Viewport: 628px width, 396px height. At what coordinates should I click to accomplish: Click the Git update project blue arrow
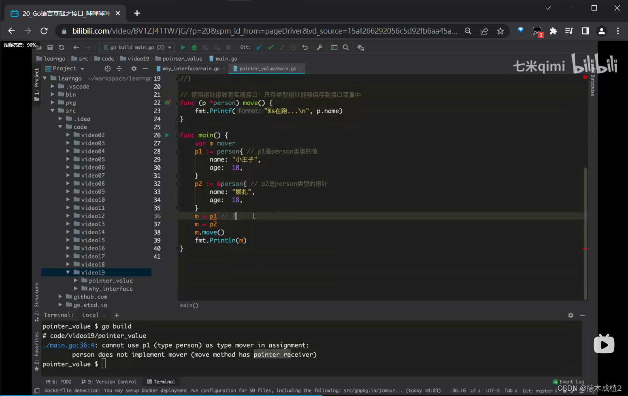259,47
